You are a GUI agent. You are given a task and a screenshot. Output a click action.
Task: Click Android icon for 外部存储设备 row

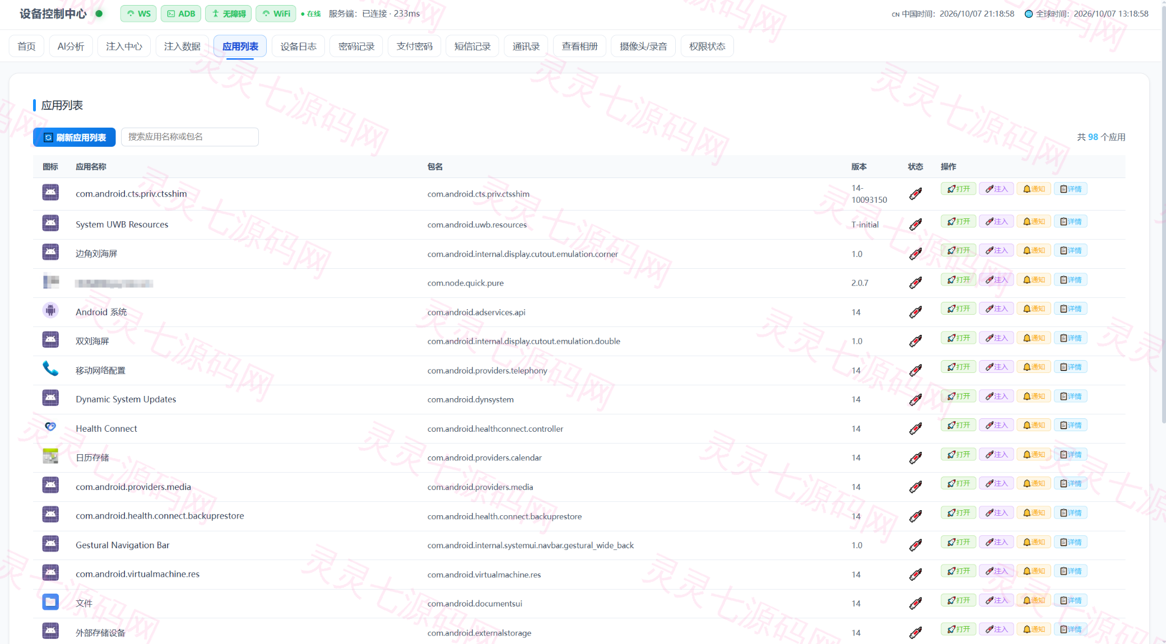click(50, 631)
